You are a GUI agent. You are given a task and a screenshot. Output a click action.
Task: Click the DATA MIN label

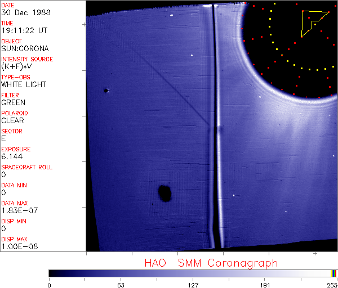click(14, 185)
